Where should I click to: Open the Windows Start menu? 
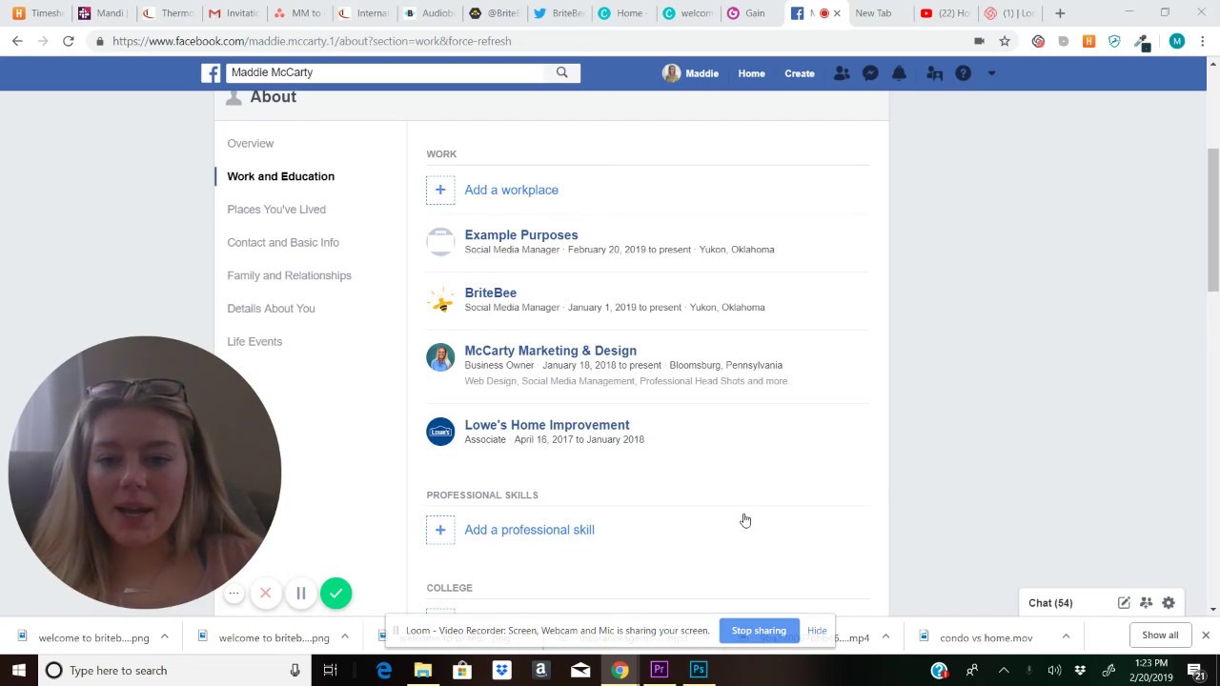click(18, 670)
